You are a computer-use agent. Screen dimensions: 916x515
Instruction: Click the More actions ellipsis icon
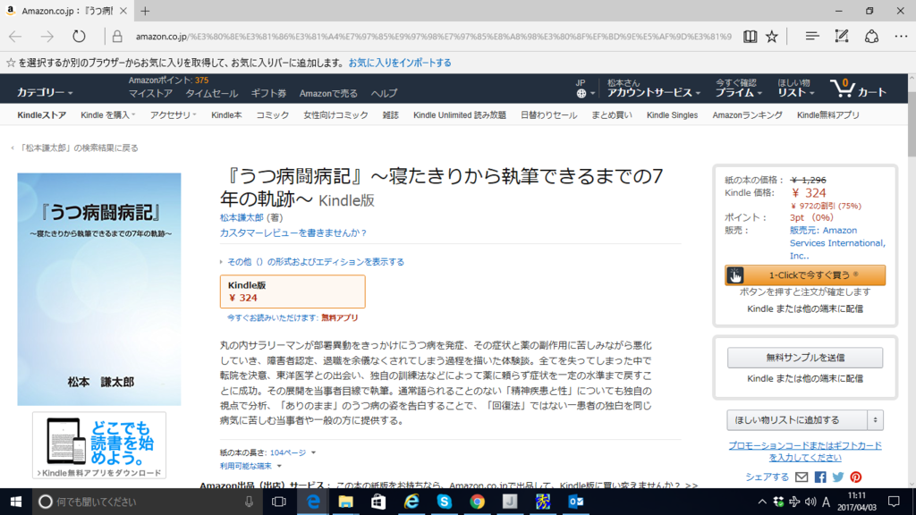(x=901, y=36)
